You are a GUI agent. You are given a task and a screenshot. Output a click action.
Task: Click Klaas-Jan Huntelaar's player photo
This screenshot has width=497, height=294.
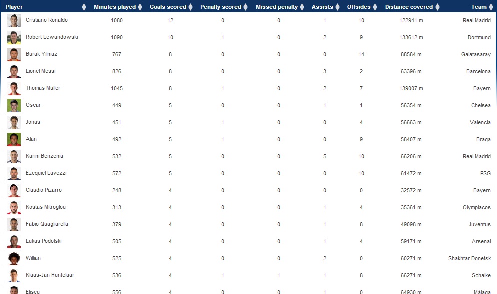[14, 276]
